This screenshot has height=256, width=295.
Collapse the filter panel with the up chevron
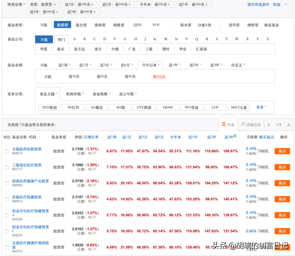(286, 4)
